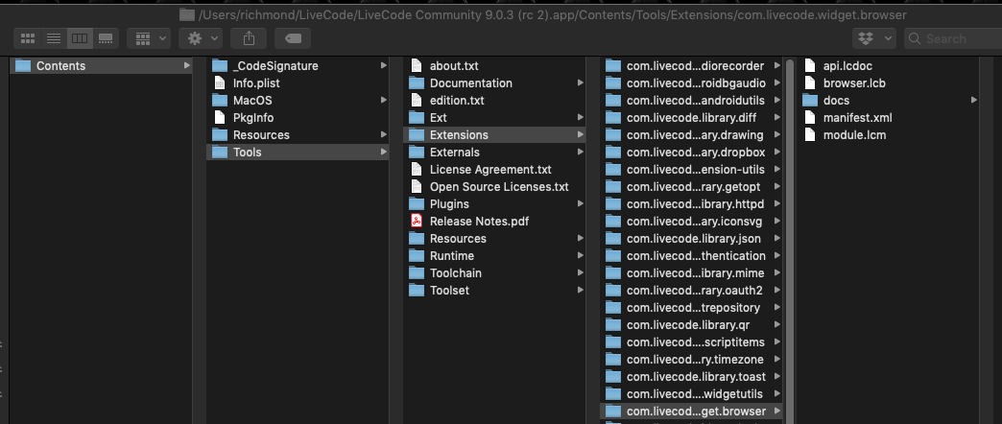Switch to list view in toolbar
This screenshot has width=1002, height=424.
(54, 38)
